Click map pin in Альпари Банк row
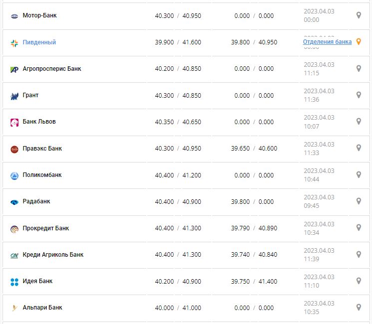The width and height of the screenshot is (372, 324). (x=358, y=308)
